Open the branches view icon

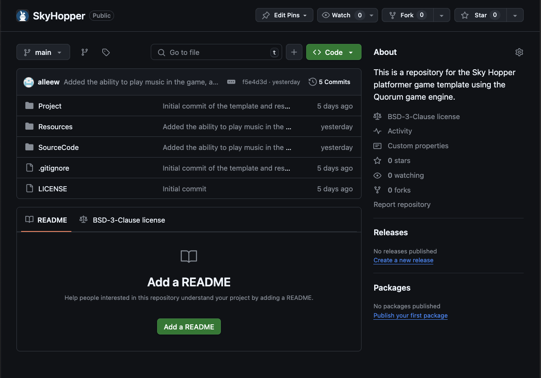[x=84, y=52]
